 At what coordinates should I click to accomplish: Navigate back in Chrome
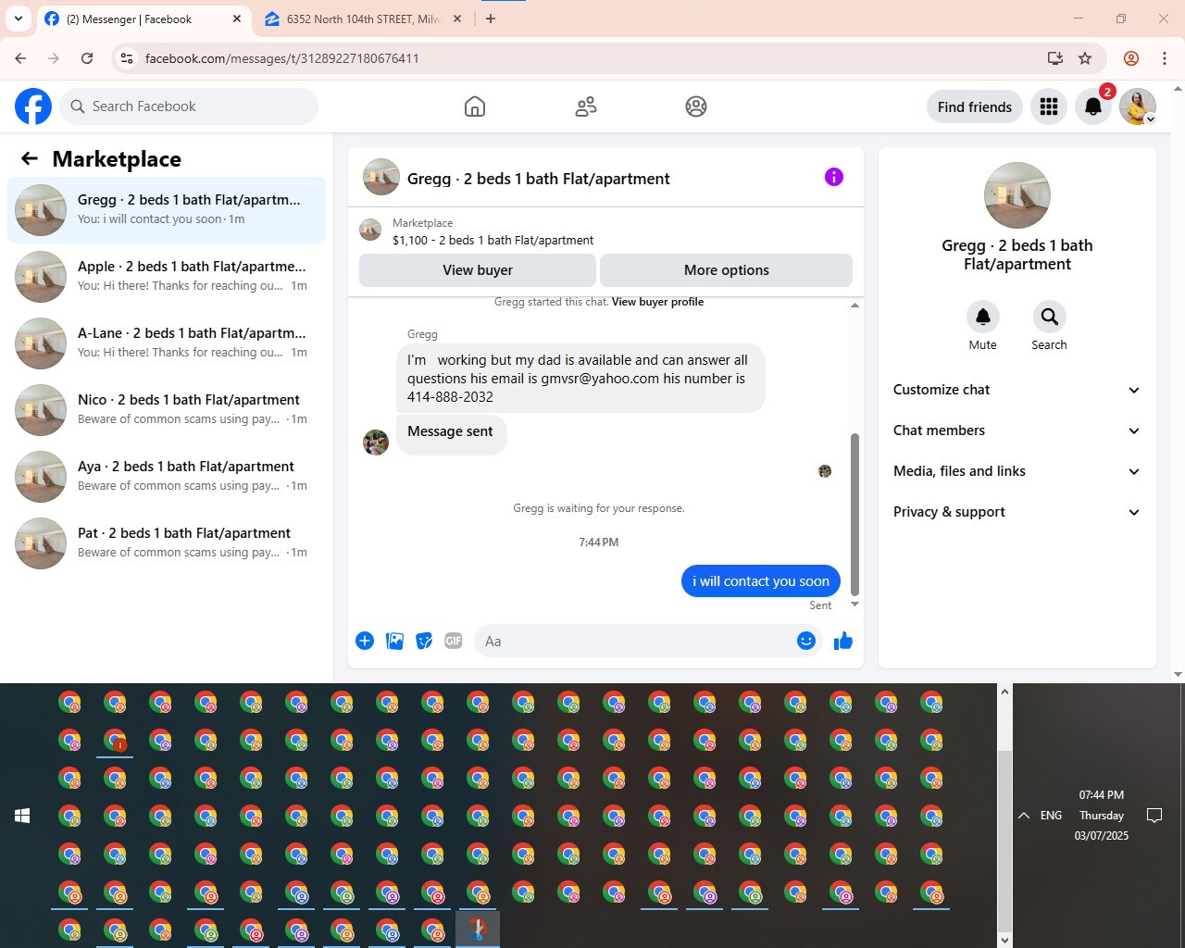[20, 58]
